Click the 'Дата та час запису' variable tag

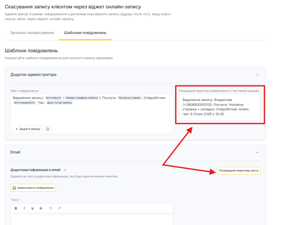click(x=60, y=103)
